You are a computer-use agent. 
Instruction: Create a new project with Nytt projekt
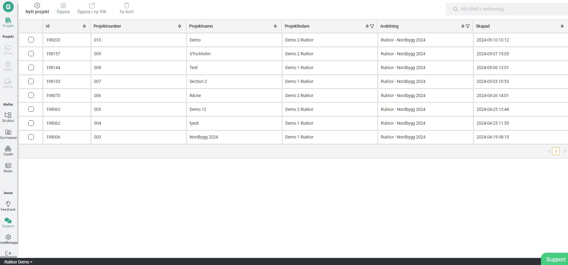(37, 9)
